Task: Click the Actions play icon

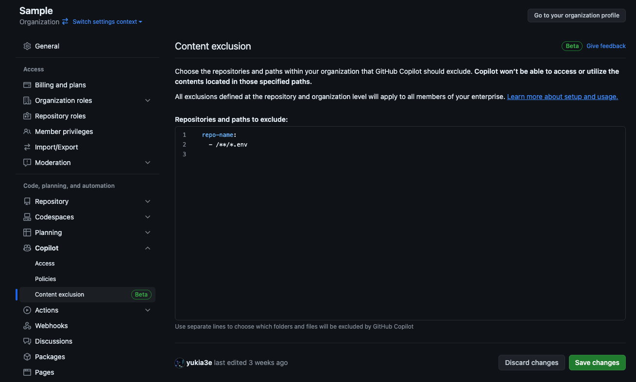Action: pos(27,310)
